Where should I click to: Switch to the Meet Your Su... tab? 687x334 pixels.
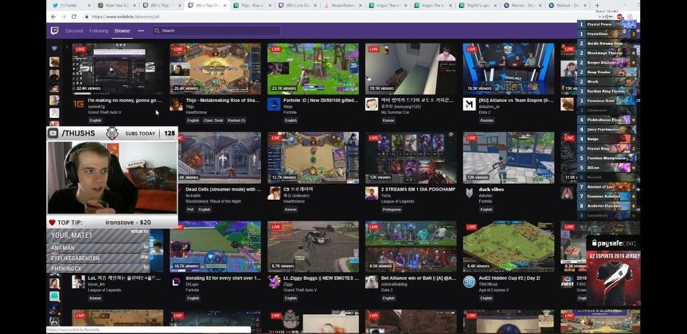(x=116, y=5)
